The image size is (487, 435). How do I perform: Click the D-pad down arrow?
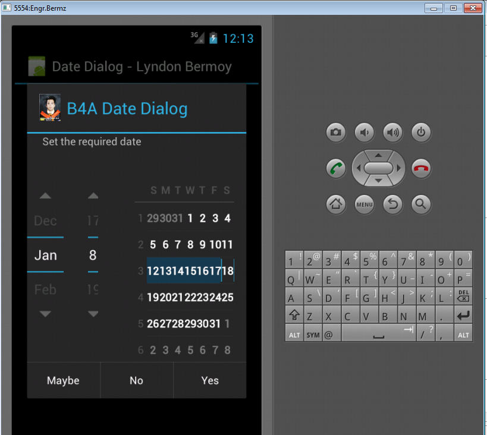coord(378,181)
